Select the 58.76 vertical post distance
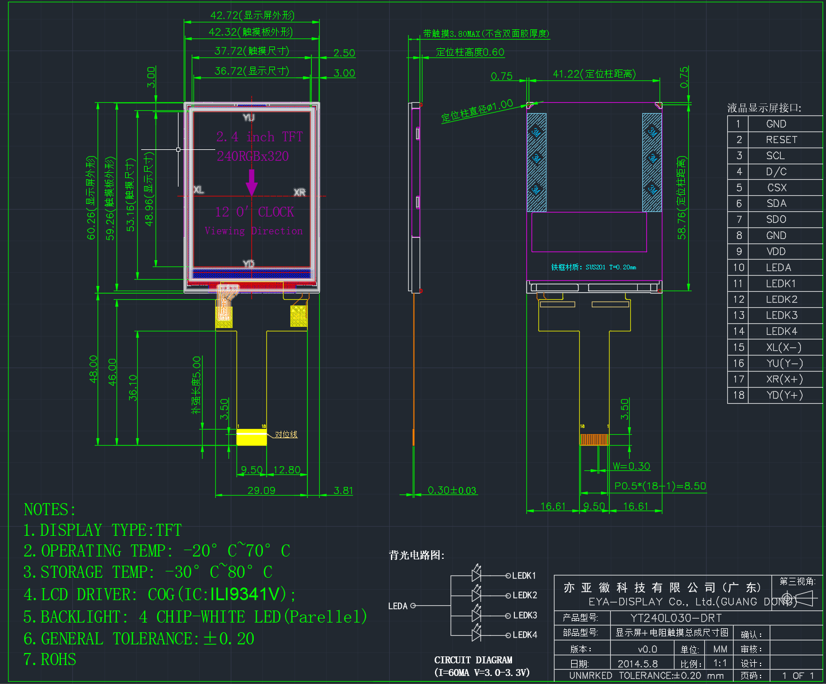 (682, 198)
